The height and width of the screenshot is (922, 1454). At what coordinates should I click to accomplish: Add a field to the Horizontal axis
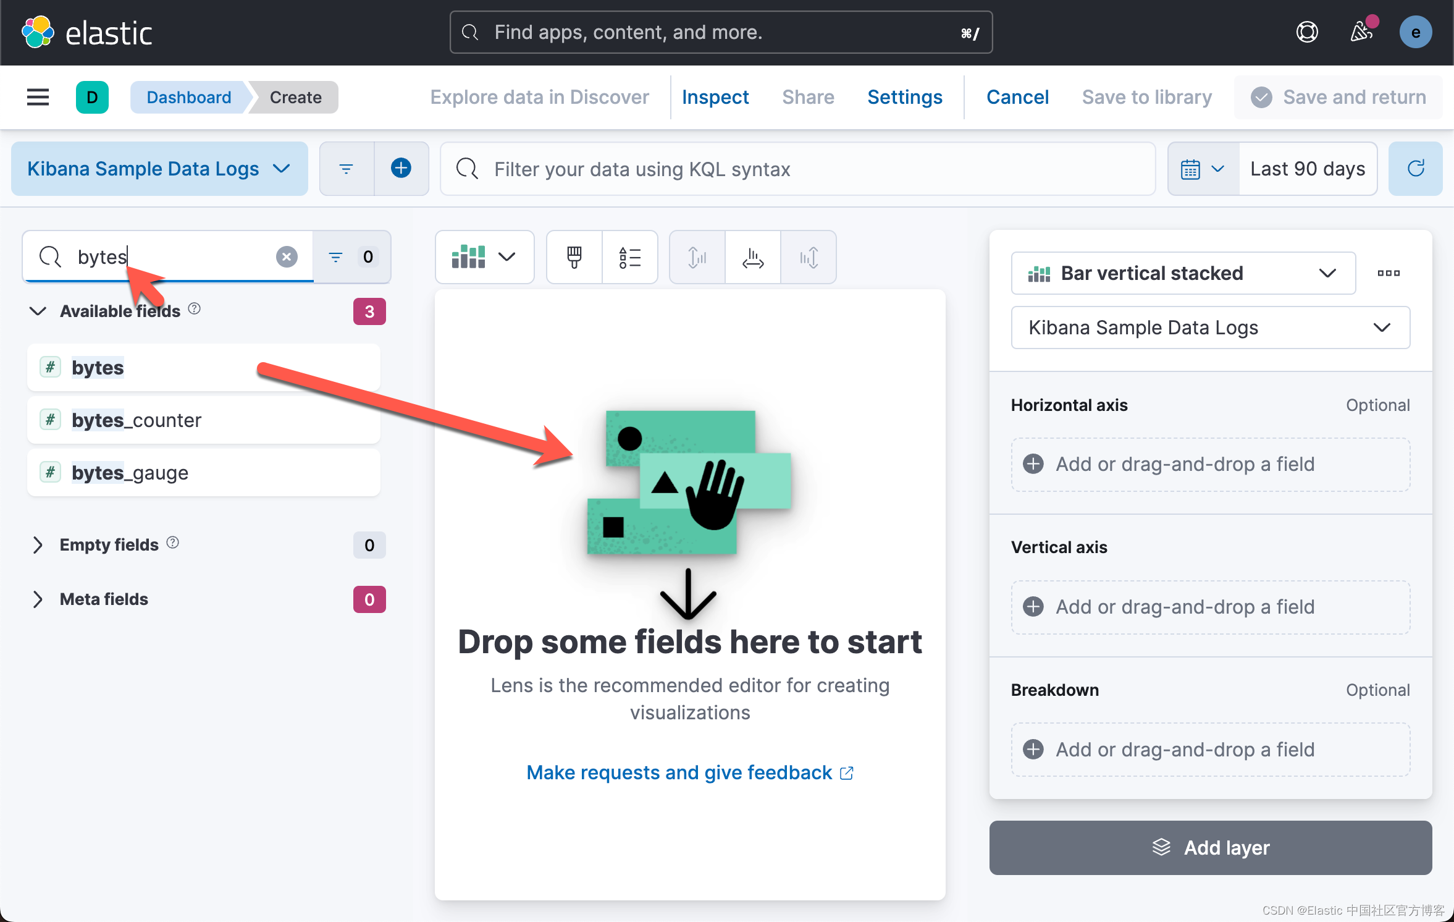pyautogui.click(x=1211, y=465)
